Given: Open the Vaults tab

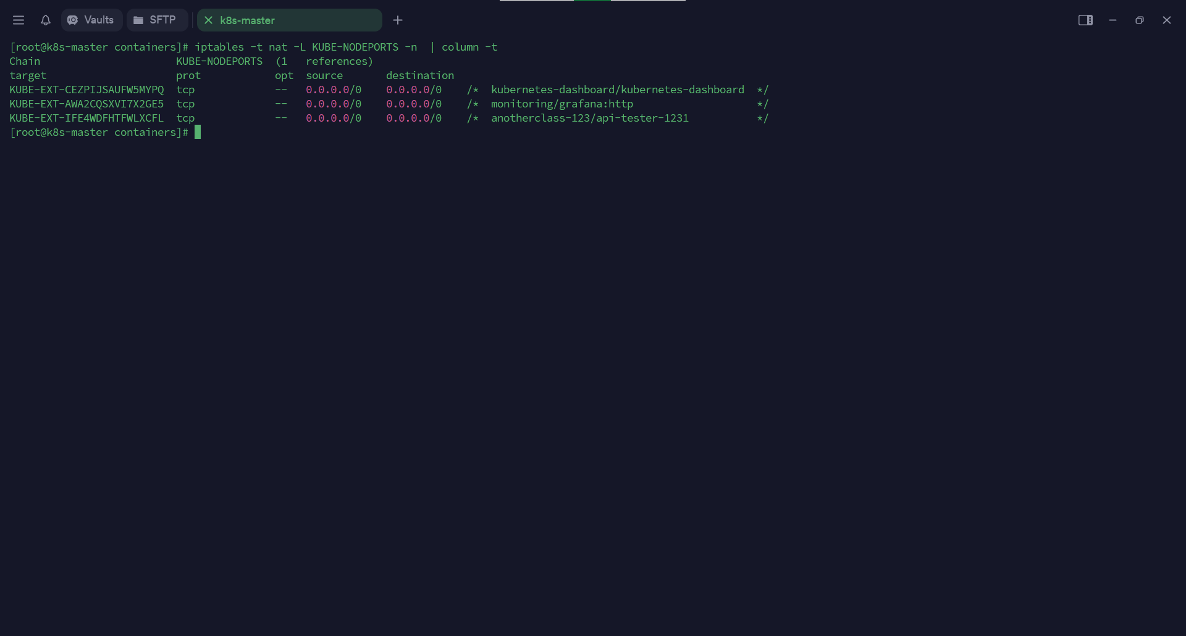Looking at the screenshot, I should coord(91,20).
